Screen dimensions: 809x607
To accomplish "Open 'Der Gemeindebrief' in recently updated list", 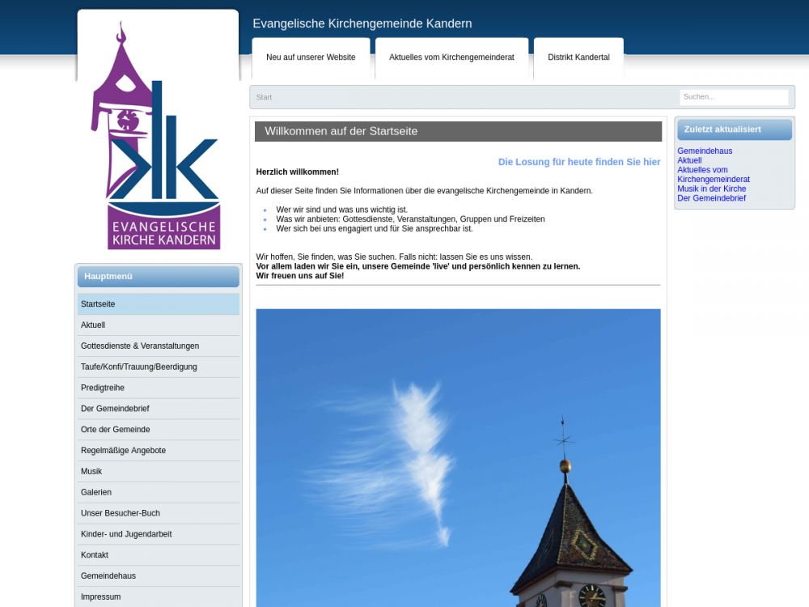I will (x=711, y=198).
